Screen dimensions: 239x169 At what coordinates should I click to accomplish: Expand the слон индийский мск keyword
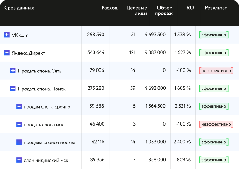click(x=19, y=160)
